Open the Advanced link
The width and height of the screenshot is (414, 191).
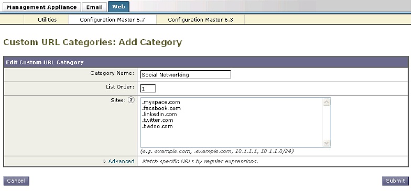pyautogui.click(x=121, y=161)
